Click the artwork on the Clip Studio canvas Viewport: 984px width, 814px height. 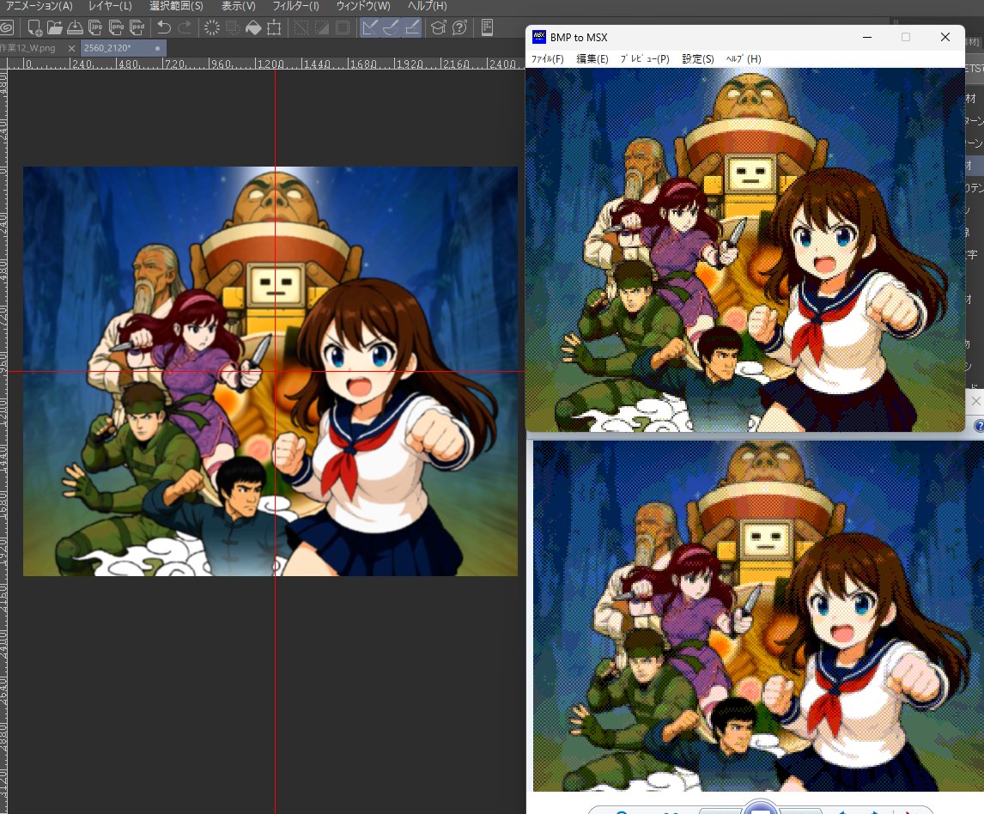[x=270, y=371]
